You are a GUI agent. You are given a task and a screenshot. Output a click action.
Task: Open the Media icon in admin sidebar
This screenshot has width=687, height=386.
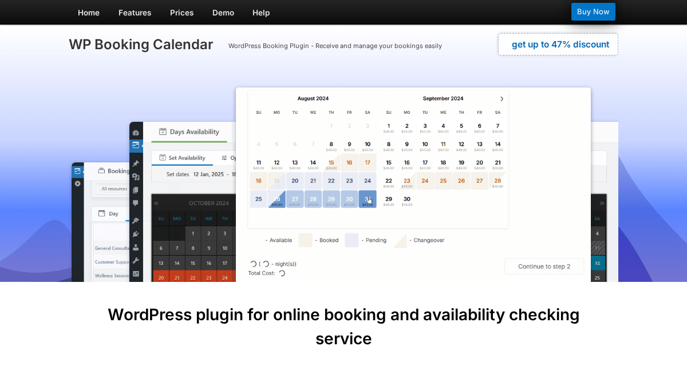pyautogui.click(x=136, y=177)
